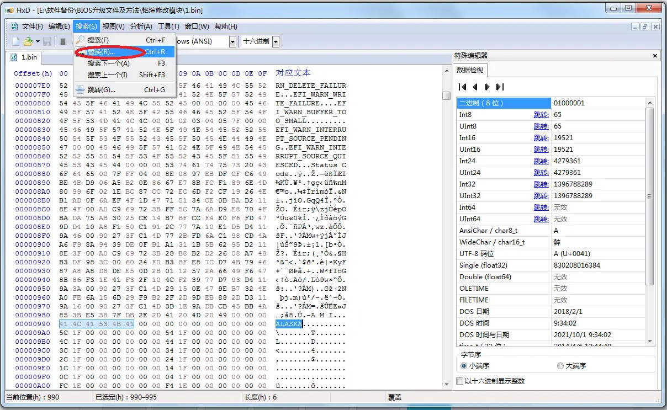This screenshot has height=410, width=667.
Task: Open the 分析(A) menu
Action: coord(141,26)
